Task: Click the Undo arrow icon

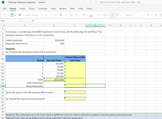Action: click(x=5, y=15)
